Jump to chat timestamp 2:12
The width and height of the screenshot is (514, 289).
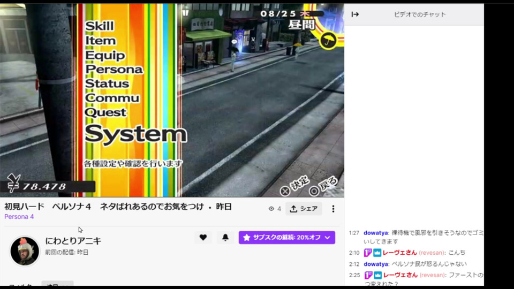(354, 264)
